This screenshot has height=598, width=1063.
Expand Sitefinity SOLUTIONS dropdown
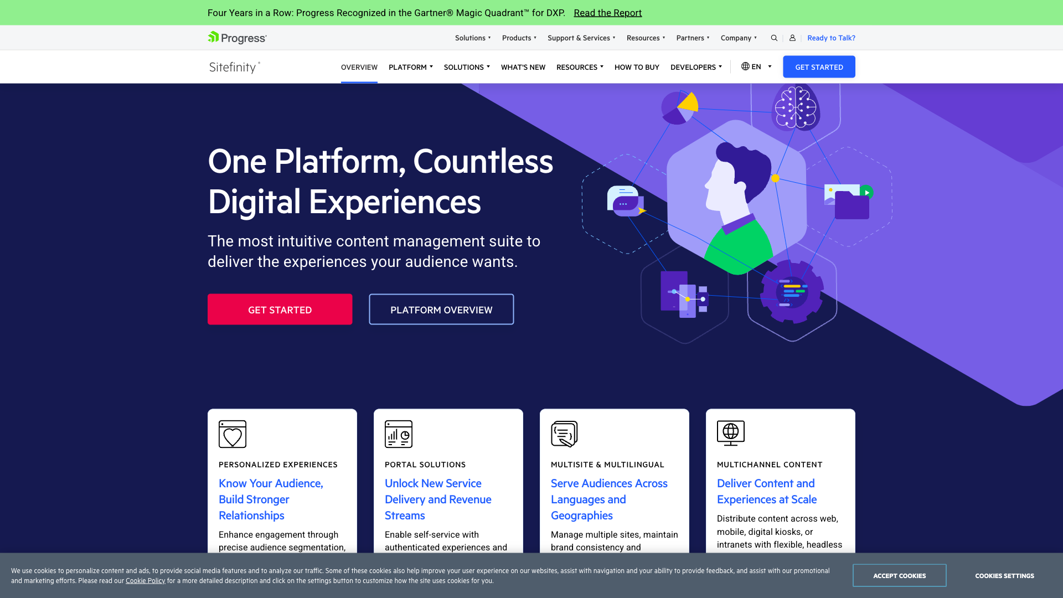pos(467,67)
